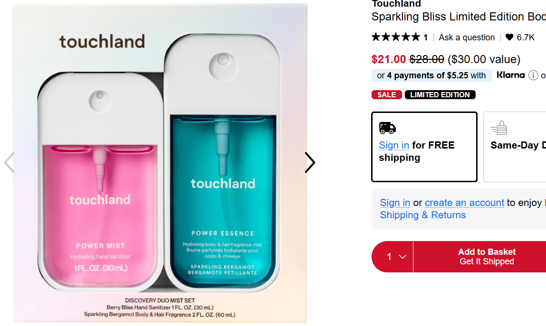This screenshot has width=546, height=326.
Task: Click the LIMITED EDITION badge
Action: coord(440,95)
